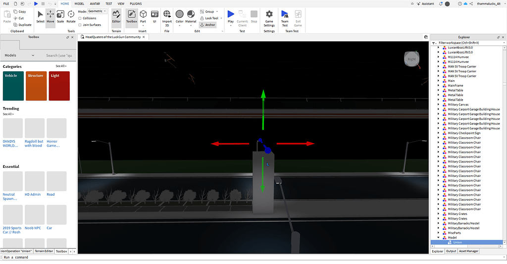Choose the Select tool

click(x=40, y=17)
